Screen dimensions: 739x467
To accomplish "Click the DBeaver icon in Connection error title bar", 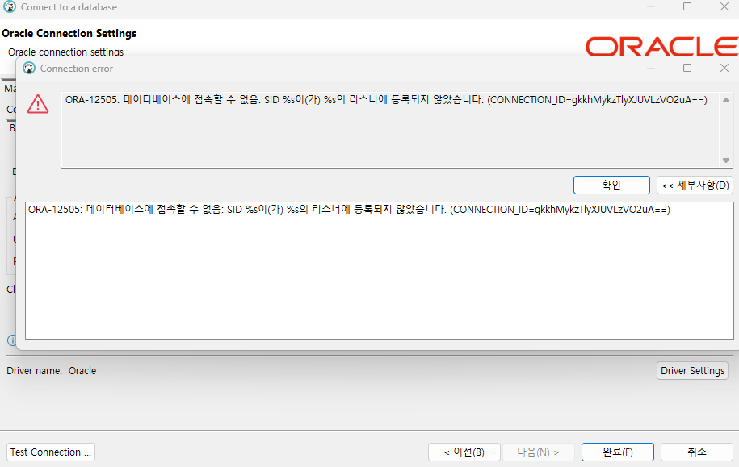I will 29,69.
